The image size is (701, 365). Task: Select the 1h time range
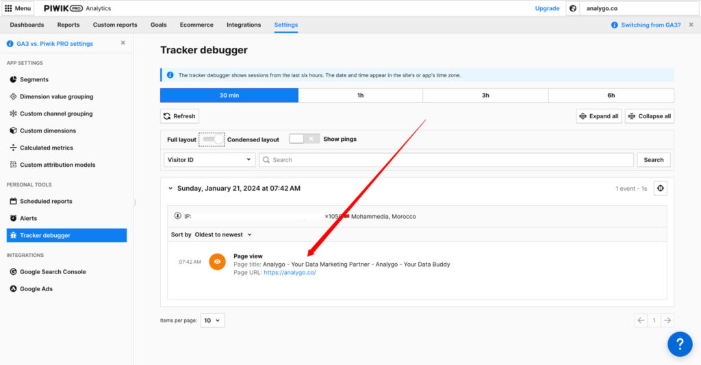[360, 96]
